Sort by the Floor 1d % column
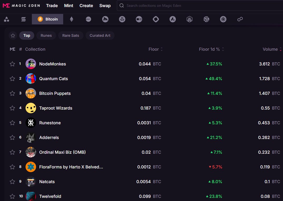 point(211,49)
